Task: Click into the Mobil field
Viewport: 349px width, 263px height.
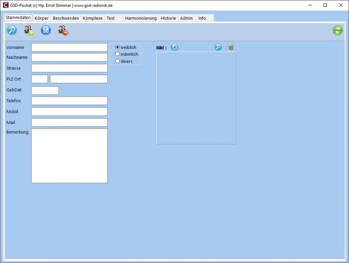Action: (x=69, y=112)
